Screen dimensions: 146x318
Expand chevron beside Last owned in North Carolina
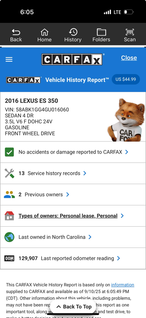pyautogui.click(x=90, y=237)
